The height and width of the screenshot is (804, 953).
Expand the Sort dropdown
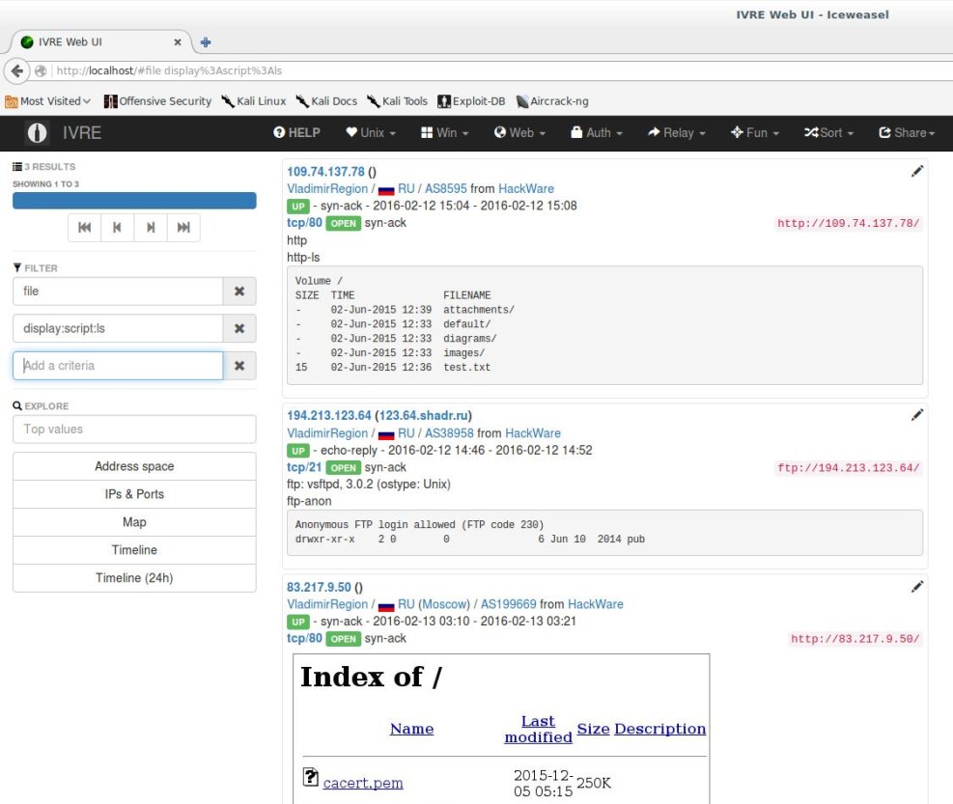[x=829, y=133]
